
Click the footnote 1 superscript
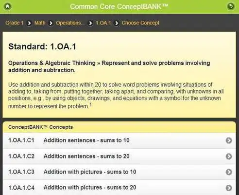91,105
